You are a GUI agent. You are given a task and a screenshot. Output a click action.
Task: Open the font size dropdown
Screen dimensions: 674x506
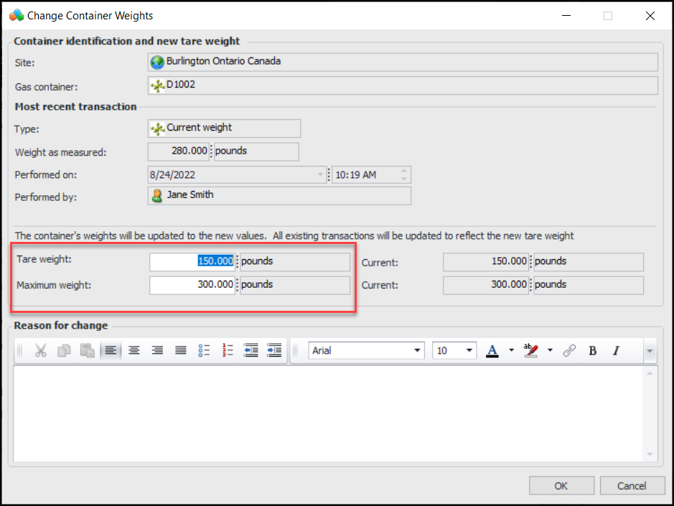469,350
